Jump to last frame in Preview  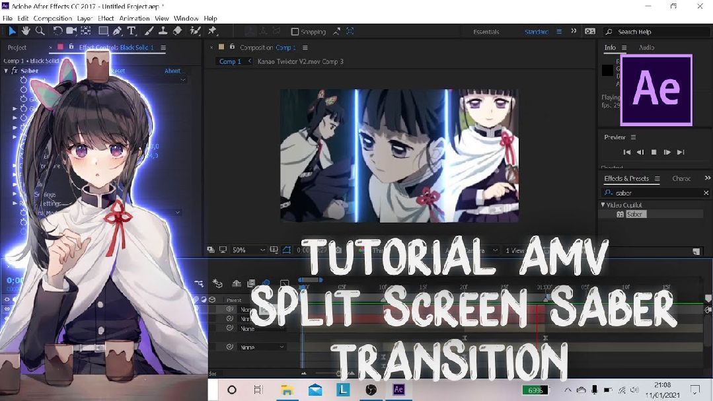[x=680, y=153]
